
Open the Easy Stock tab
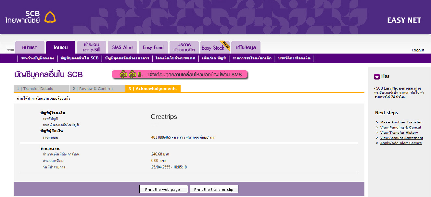(x=215, y=47)
